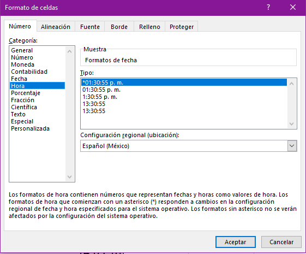
Task: Expand the Configuración regional dropdown
Action: [x=292, y=146]
